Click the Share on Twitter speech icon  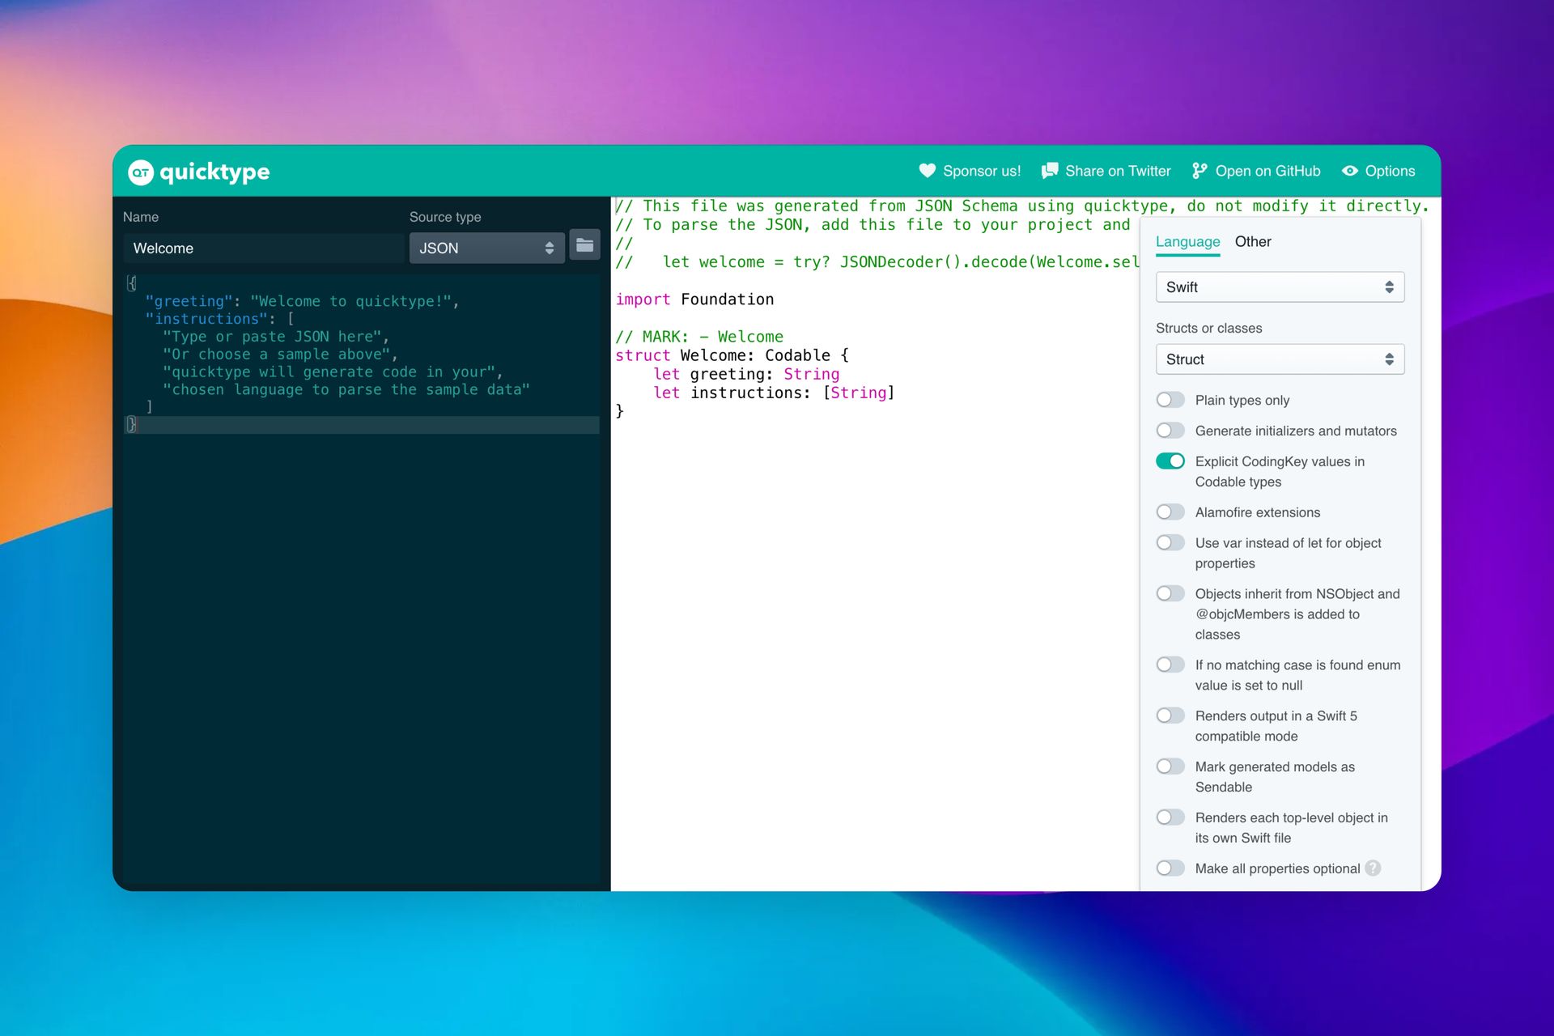coord(1050,171)
